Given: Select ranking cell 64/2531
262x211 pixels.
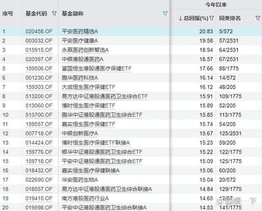Looking at the screenshot, I should [229, 50].
